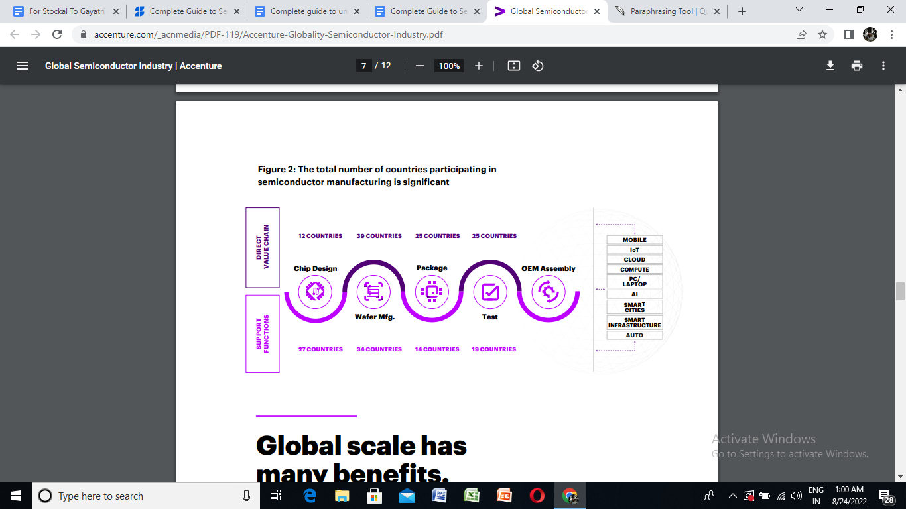Open File Explorer from taskbar

(342, 496)
